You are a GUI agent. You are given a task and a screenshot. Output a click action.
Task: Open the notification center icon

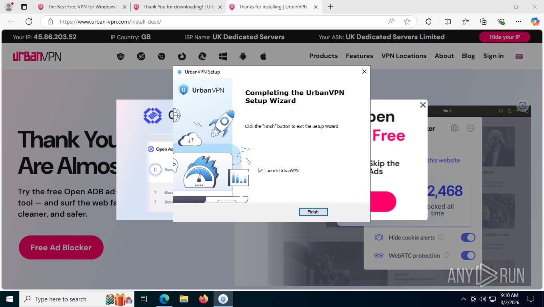click(531, 299)
